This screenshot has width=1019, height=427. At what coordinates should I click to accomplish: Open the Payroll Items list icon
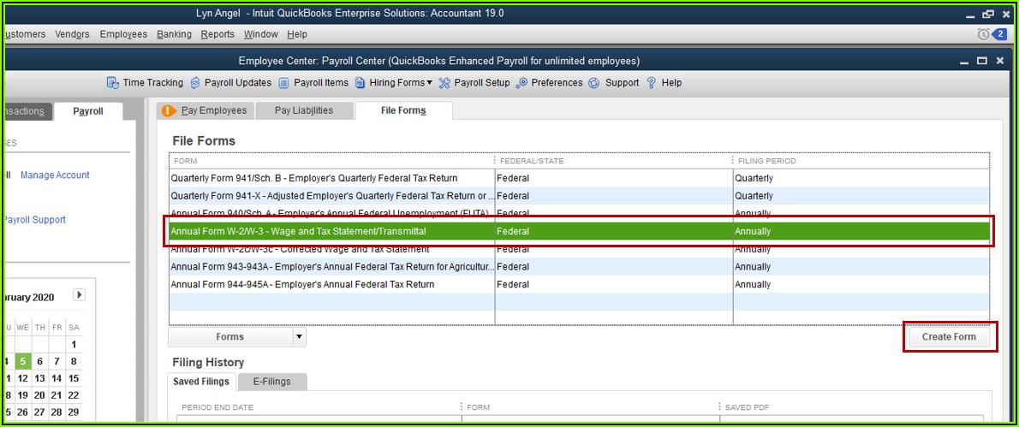coord(283,83)
